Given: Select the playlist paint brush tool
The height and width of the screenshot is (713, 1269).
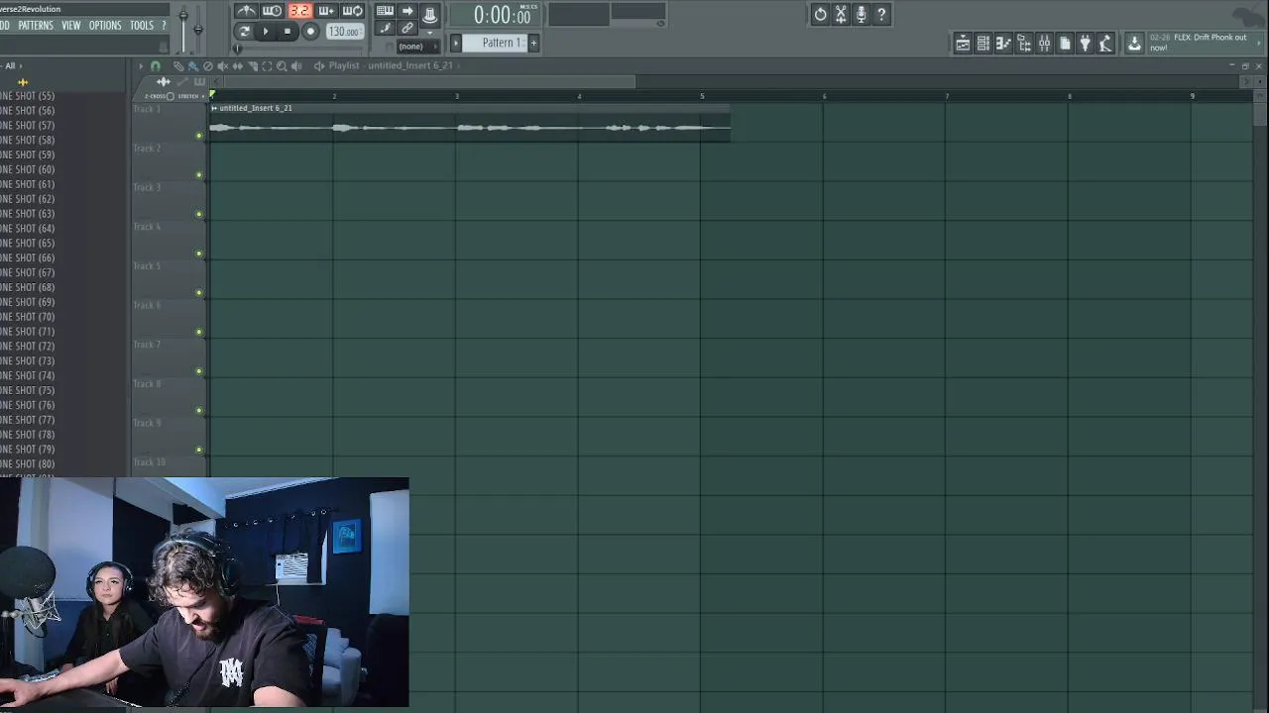Looking at the screenshot, I should tap(193, 66).
